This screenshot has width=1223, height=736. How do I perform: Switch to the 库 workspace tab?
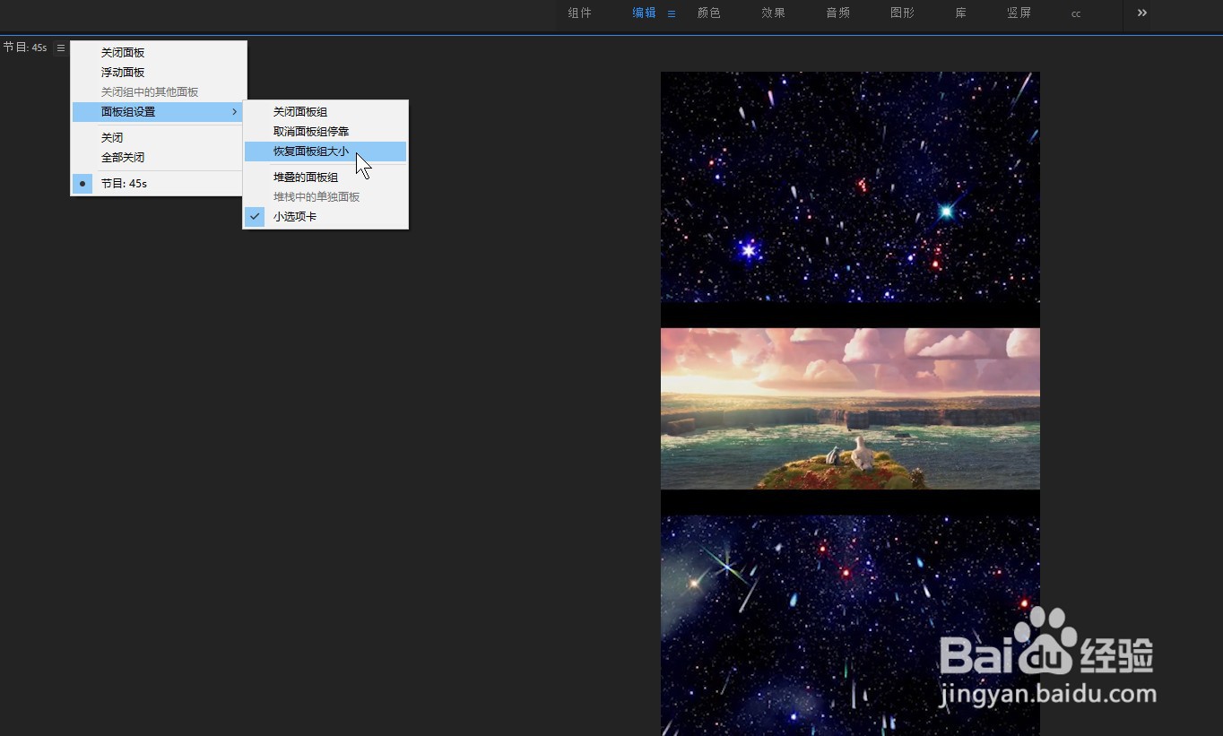pos(961,13)
